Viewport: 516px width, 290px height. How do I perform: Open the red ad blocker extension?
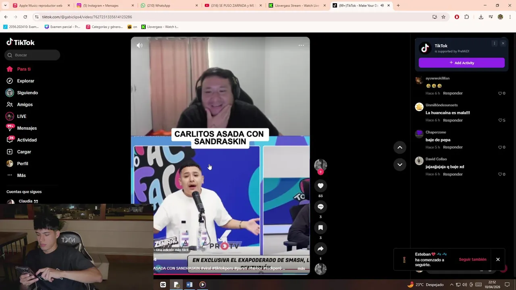(x=457, y=17)
